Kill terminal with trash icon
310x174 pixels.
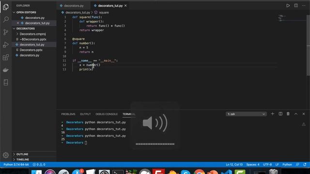[x=288, y=114]
